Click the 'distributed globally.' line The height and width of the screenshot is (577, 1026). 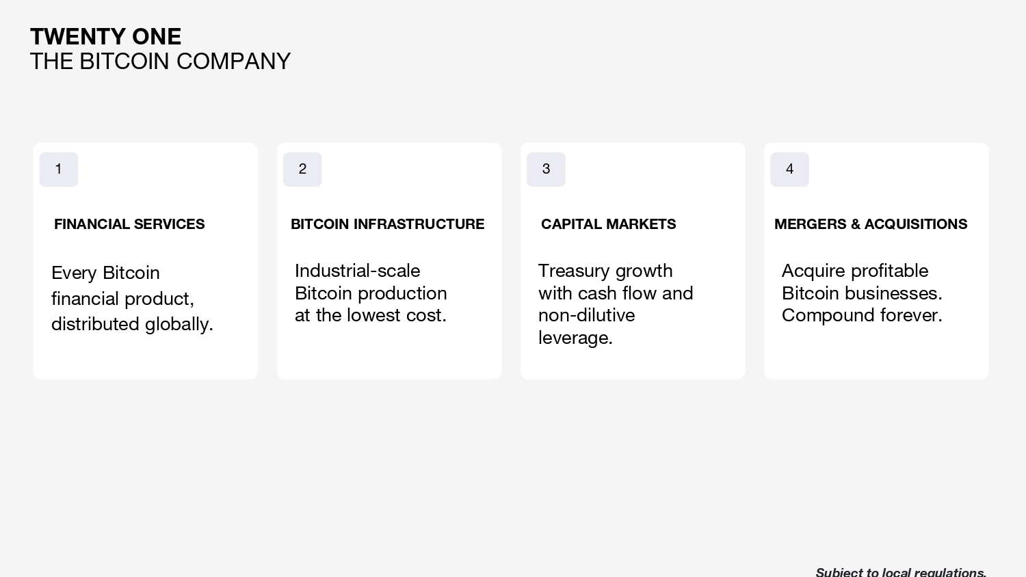tap(133, 324)
